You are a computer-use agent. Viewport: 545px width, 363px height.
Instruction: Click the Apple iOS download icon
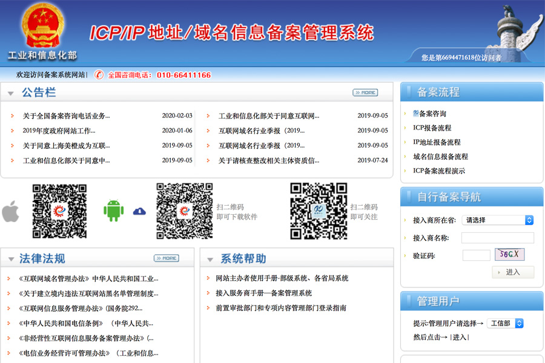pyautogui.click(x=12, y=212)
